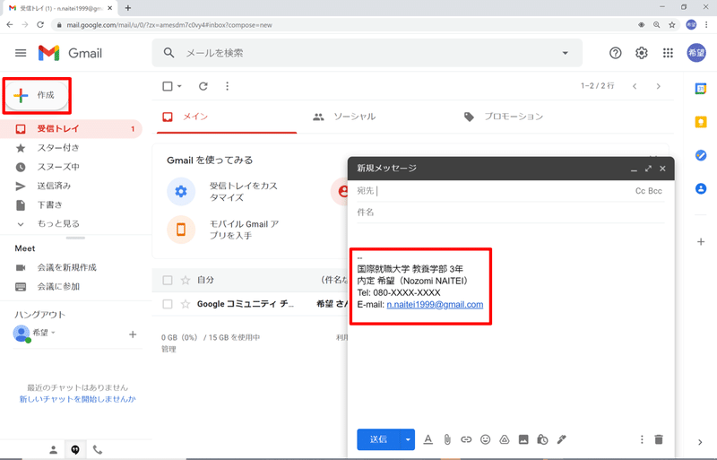Start a new meeting (会議を新規作成)
The height and width of the screenshot is (460, 717).
66,267
